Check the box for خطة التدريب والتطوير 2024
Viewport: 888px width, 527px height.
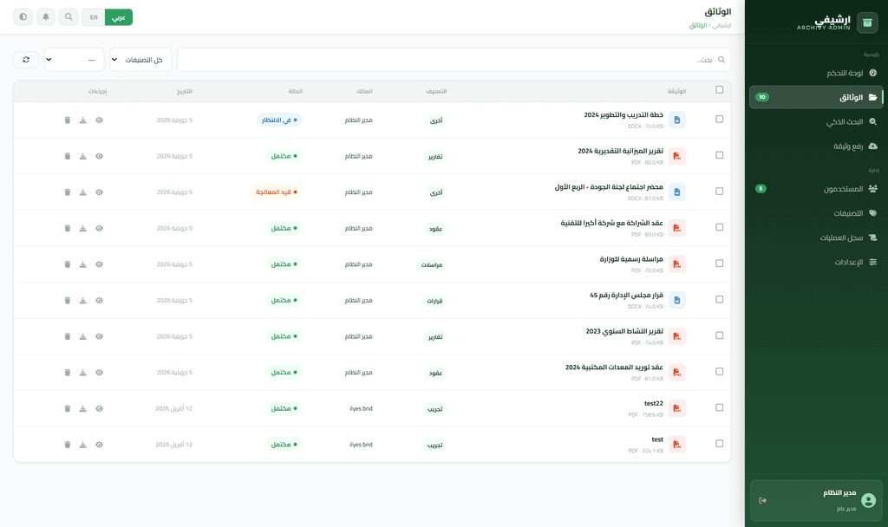[719, 119]
